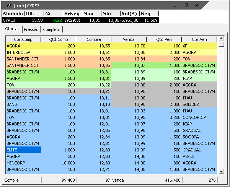This screenshot has width=230, height=187.
Task: Click the ask price 13,95
Action: coord(129,117)
